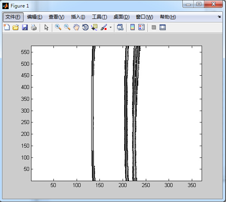
Task: Click the Link Plot icon
Action: click(120, 27)
